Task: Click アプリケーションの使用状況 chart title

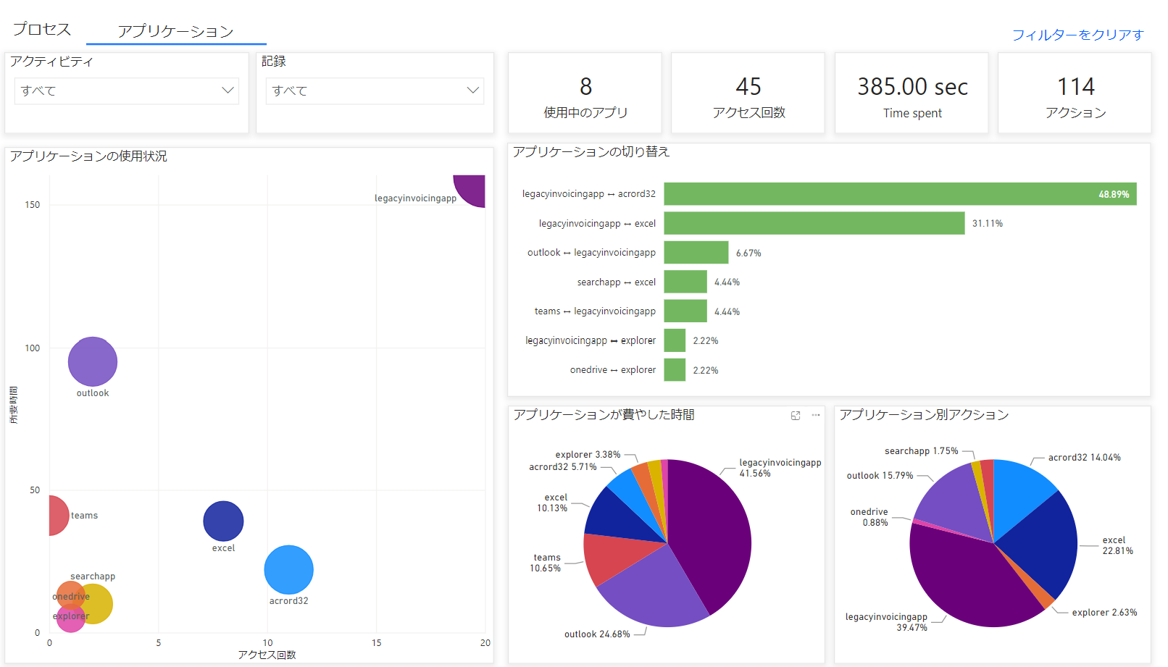Action: [88, 156]
